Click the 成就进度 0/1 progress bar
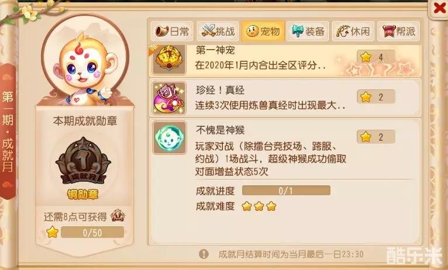448x270 pixels. (x=286, y=191)
